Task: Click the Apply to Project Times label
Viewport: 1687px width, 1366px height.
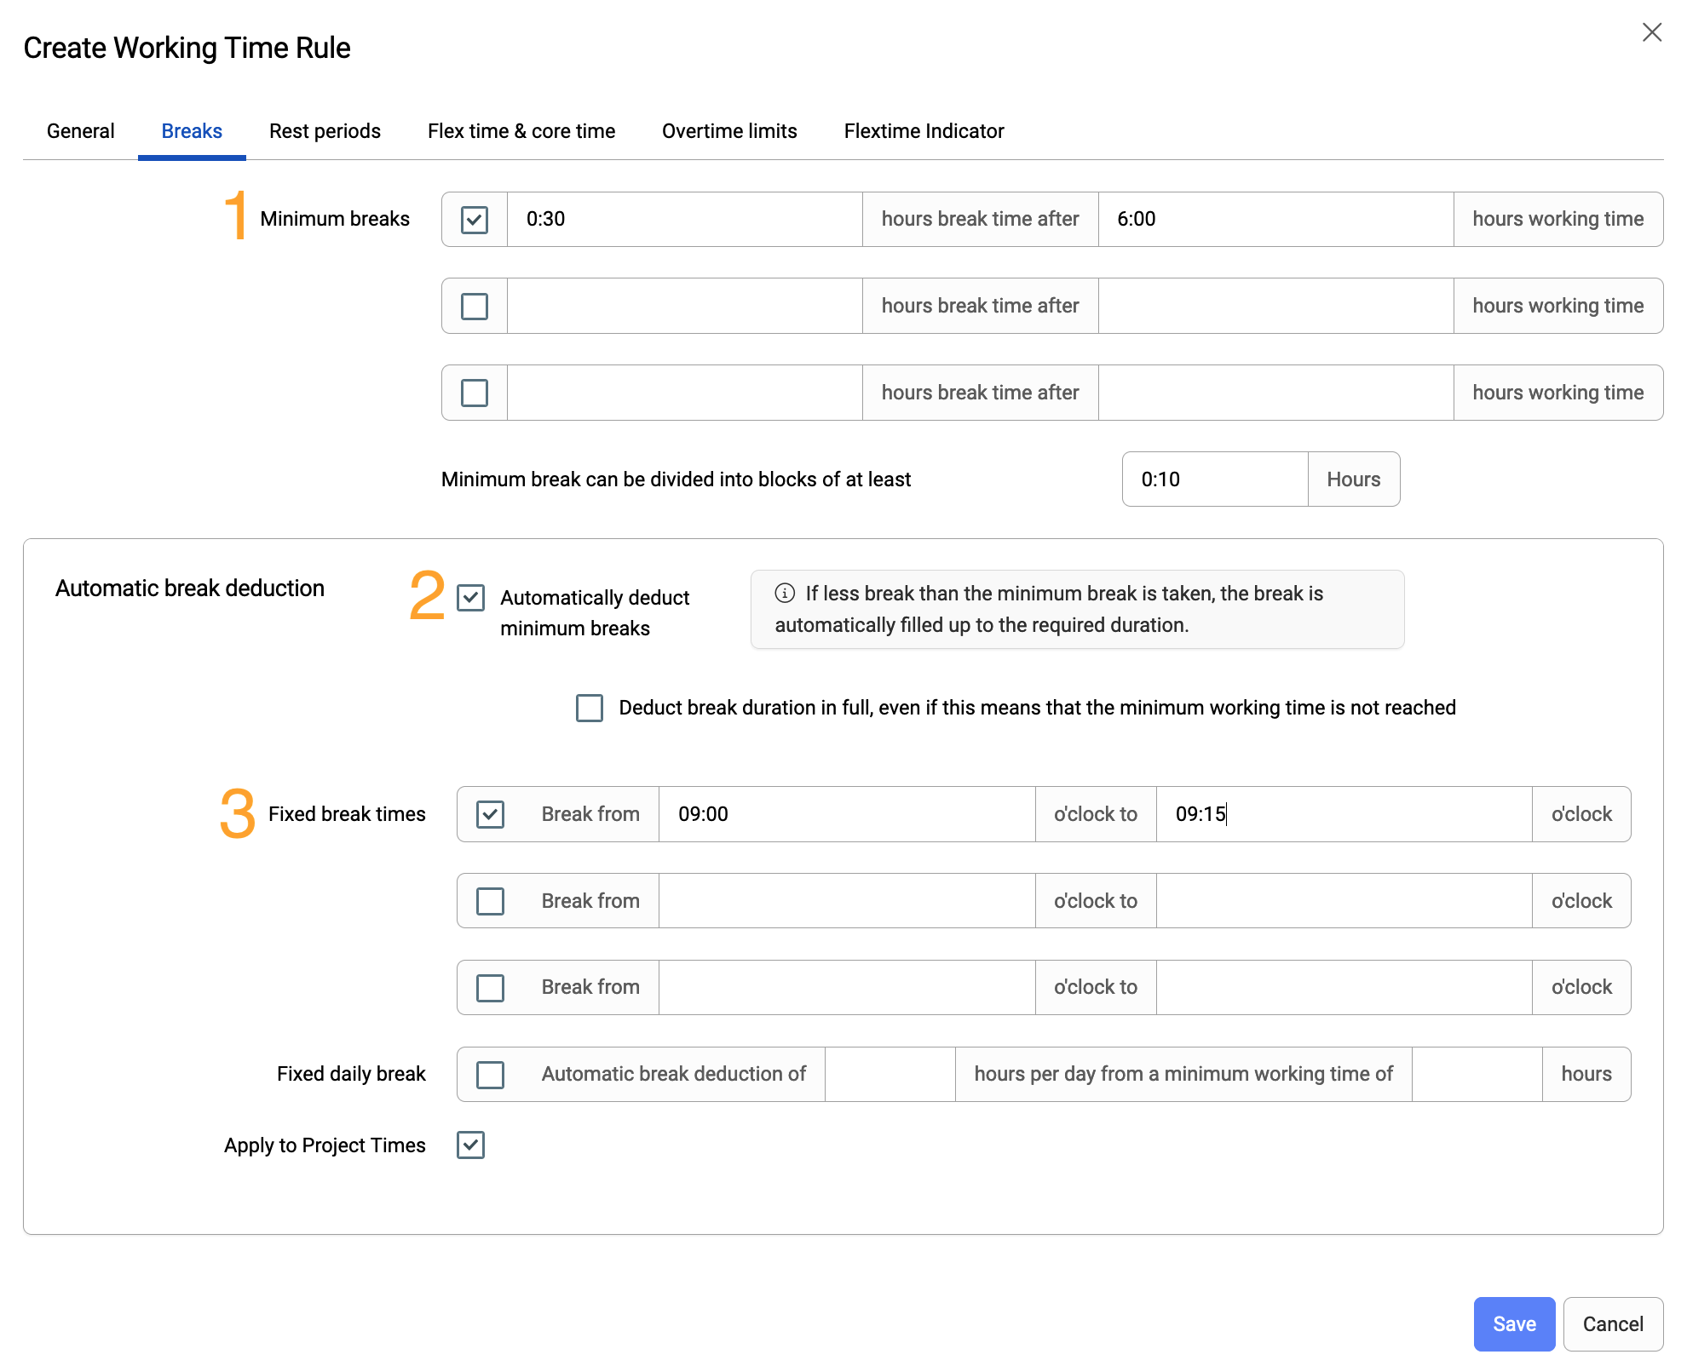Action: pyautogui.click(x=325, y=1145)
